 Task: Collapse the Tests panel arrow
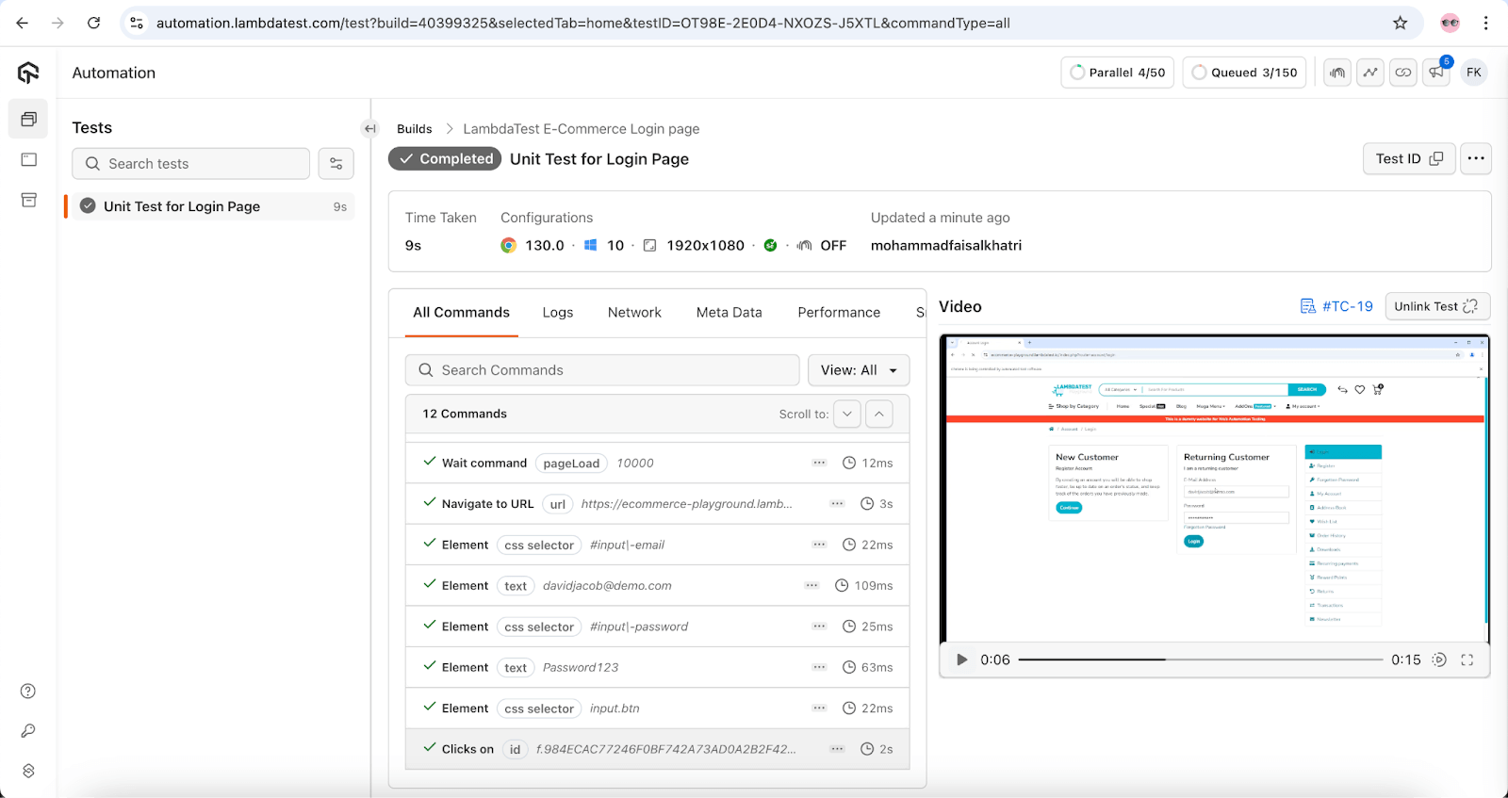(370, 129)
